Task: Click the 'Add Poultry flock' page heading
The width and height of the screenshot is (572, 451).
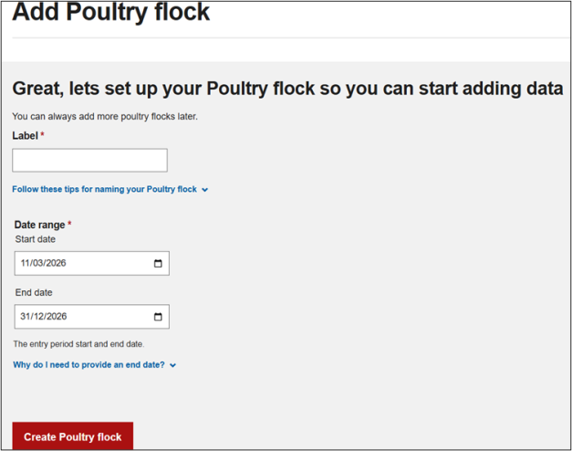Action: click(110, 13)
